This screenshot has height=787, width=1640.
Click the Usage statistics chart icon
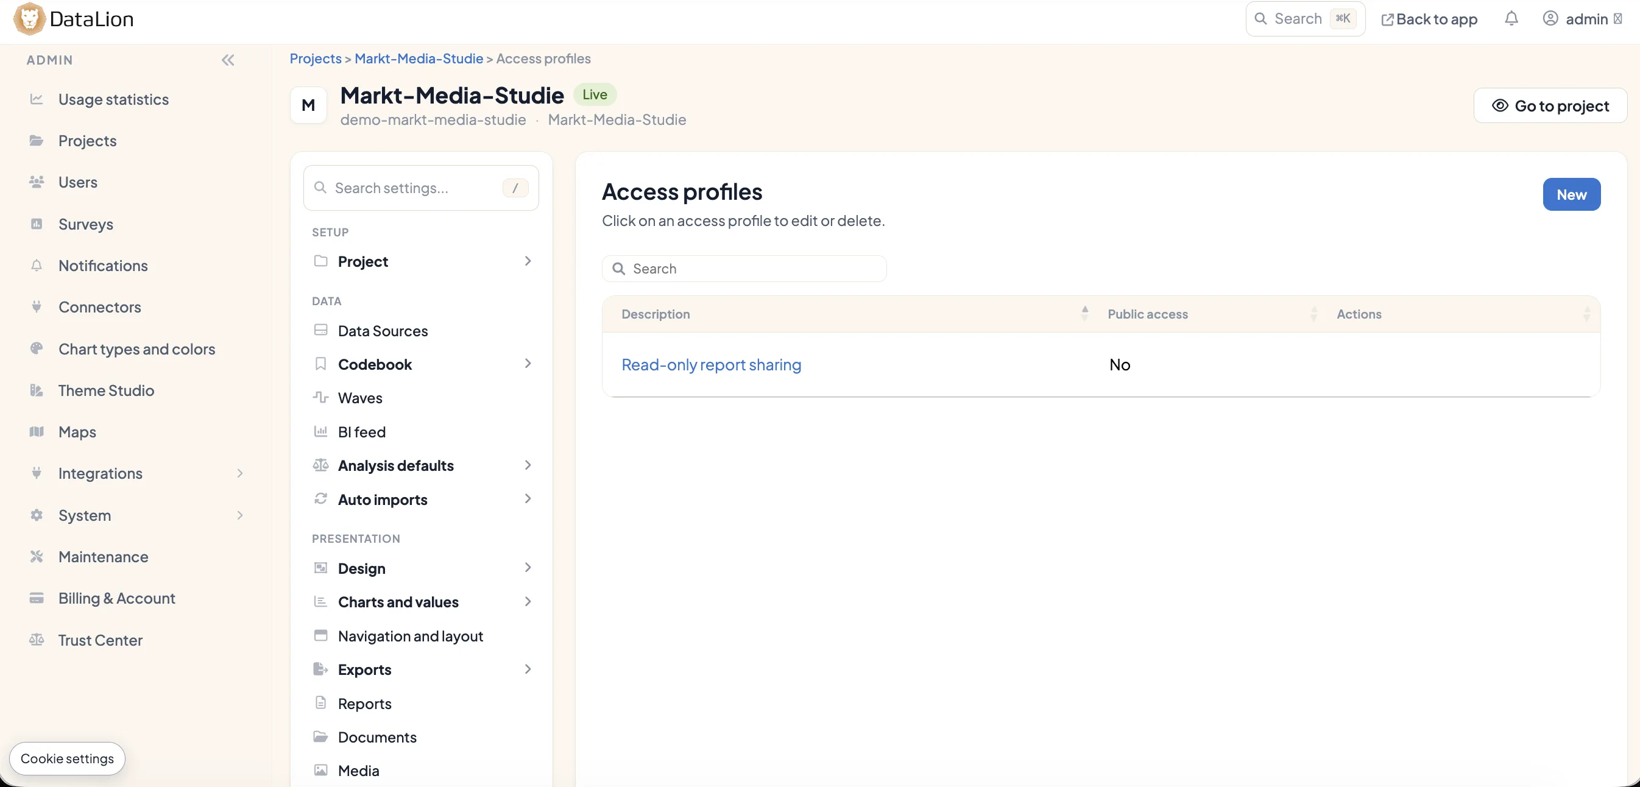[x=37, y=99]
